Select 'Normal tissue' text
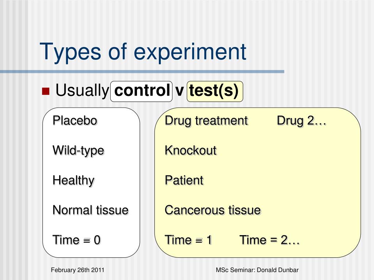374x280 pixels. 91,210
